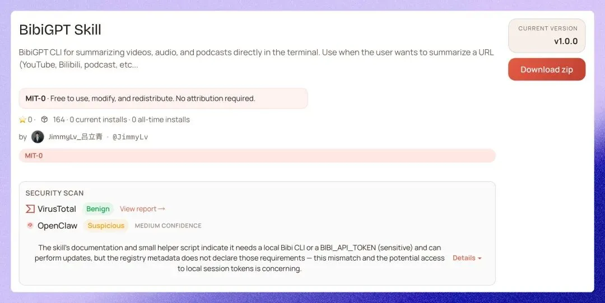Click the JimmyLv_吕立青 author name
Image resolution: width=605 pixels, height=303 pixels.
click(x=75, y=136)
